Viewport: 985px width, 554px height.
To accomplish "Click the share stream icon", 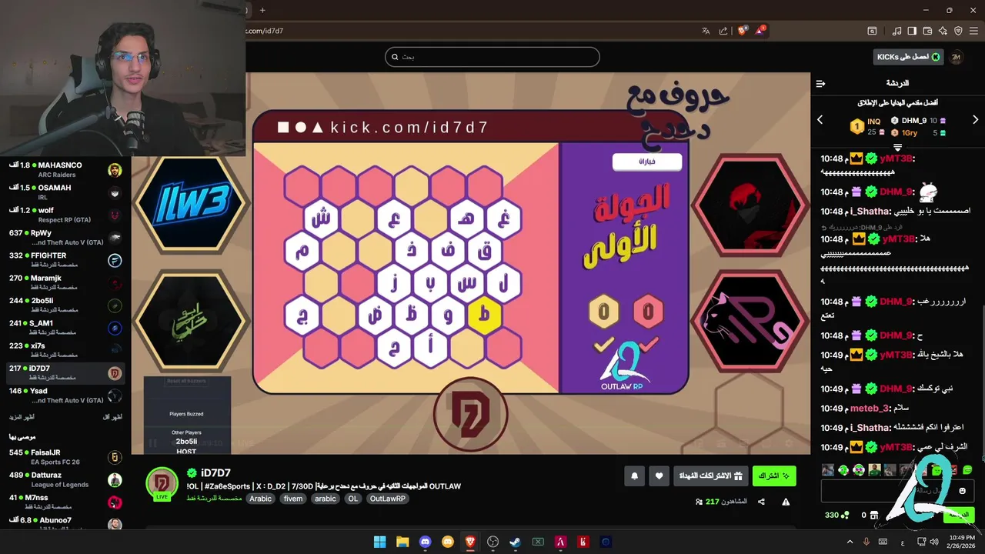I will [761, 502].
